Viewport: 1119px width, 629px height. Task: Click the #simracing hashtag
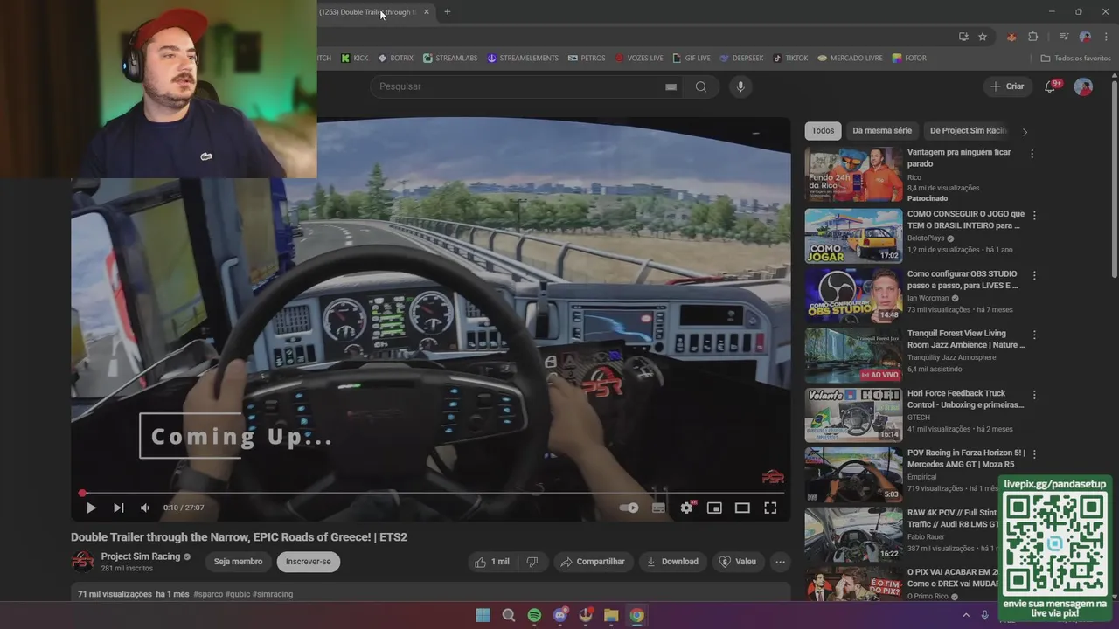(273, 594)
